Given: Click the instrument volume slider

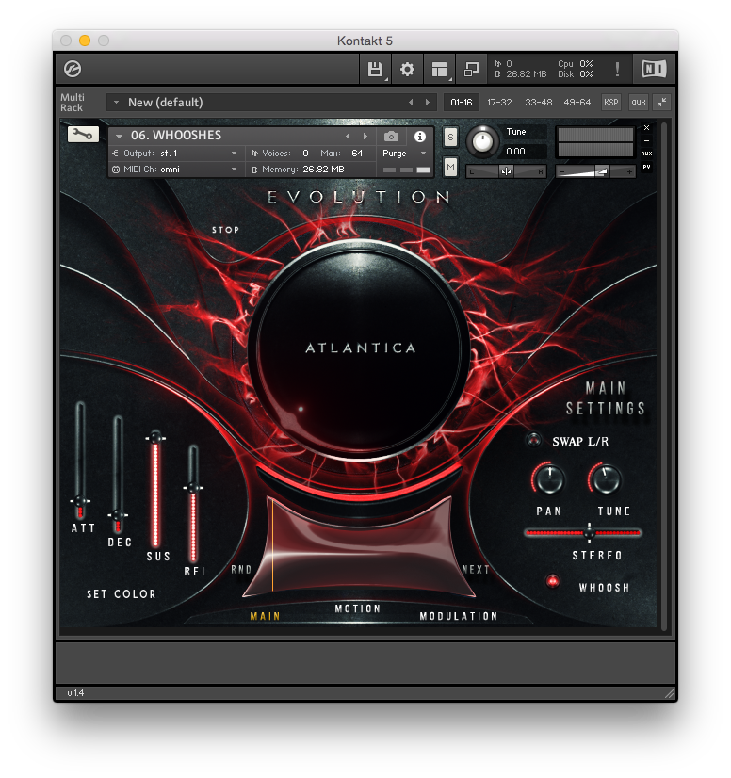Looking at the screenshot, I should tap(595, 171).
